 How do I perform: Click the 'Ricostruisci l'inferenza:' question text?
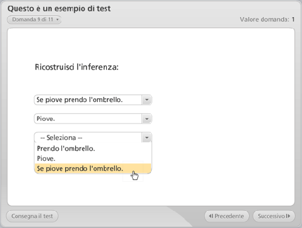coord(76,67)
